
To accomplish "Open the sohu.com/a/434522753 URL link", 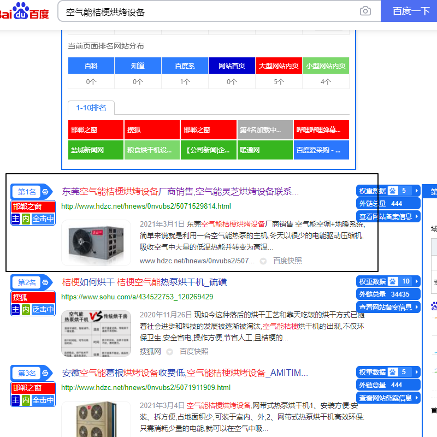I will (137, 297).
